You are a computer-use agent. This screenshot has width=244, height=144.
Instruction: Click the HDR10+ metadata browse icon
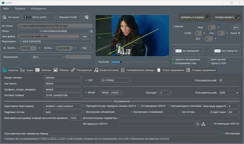(x=198, y=124)
